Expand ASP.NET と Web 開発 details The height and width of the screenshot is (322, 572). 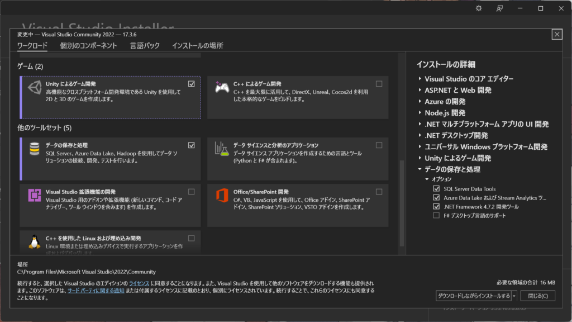pyautogui.click(x=420, y=90)
